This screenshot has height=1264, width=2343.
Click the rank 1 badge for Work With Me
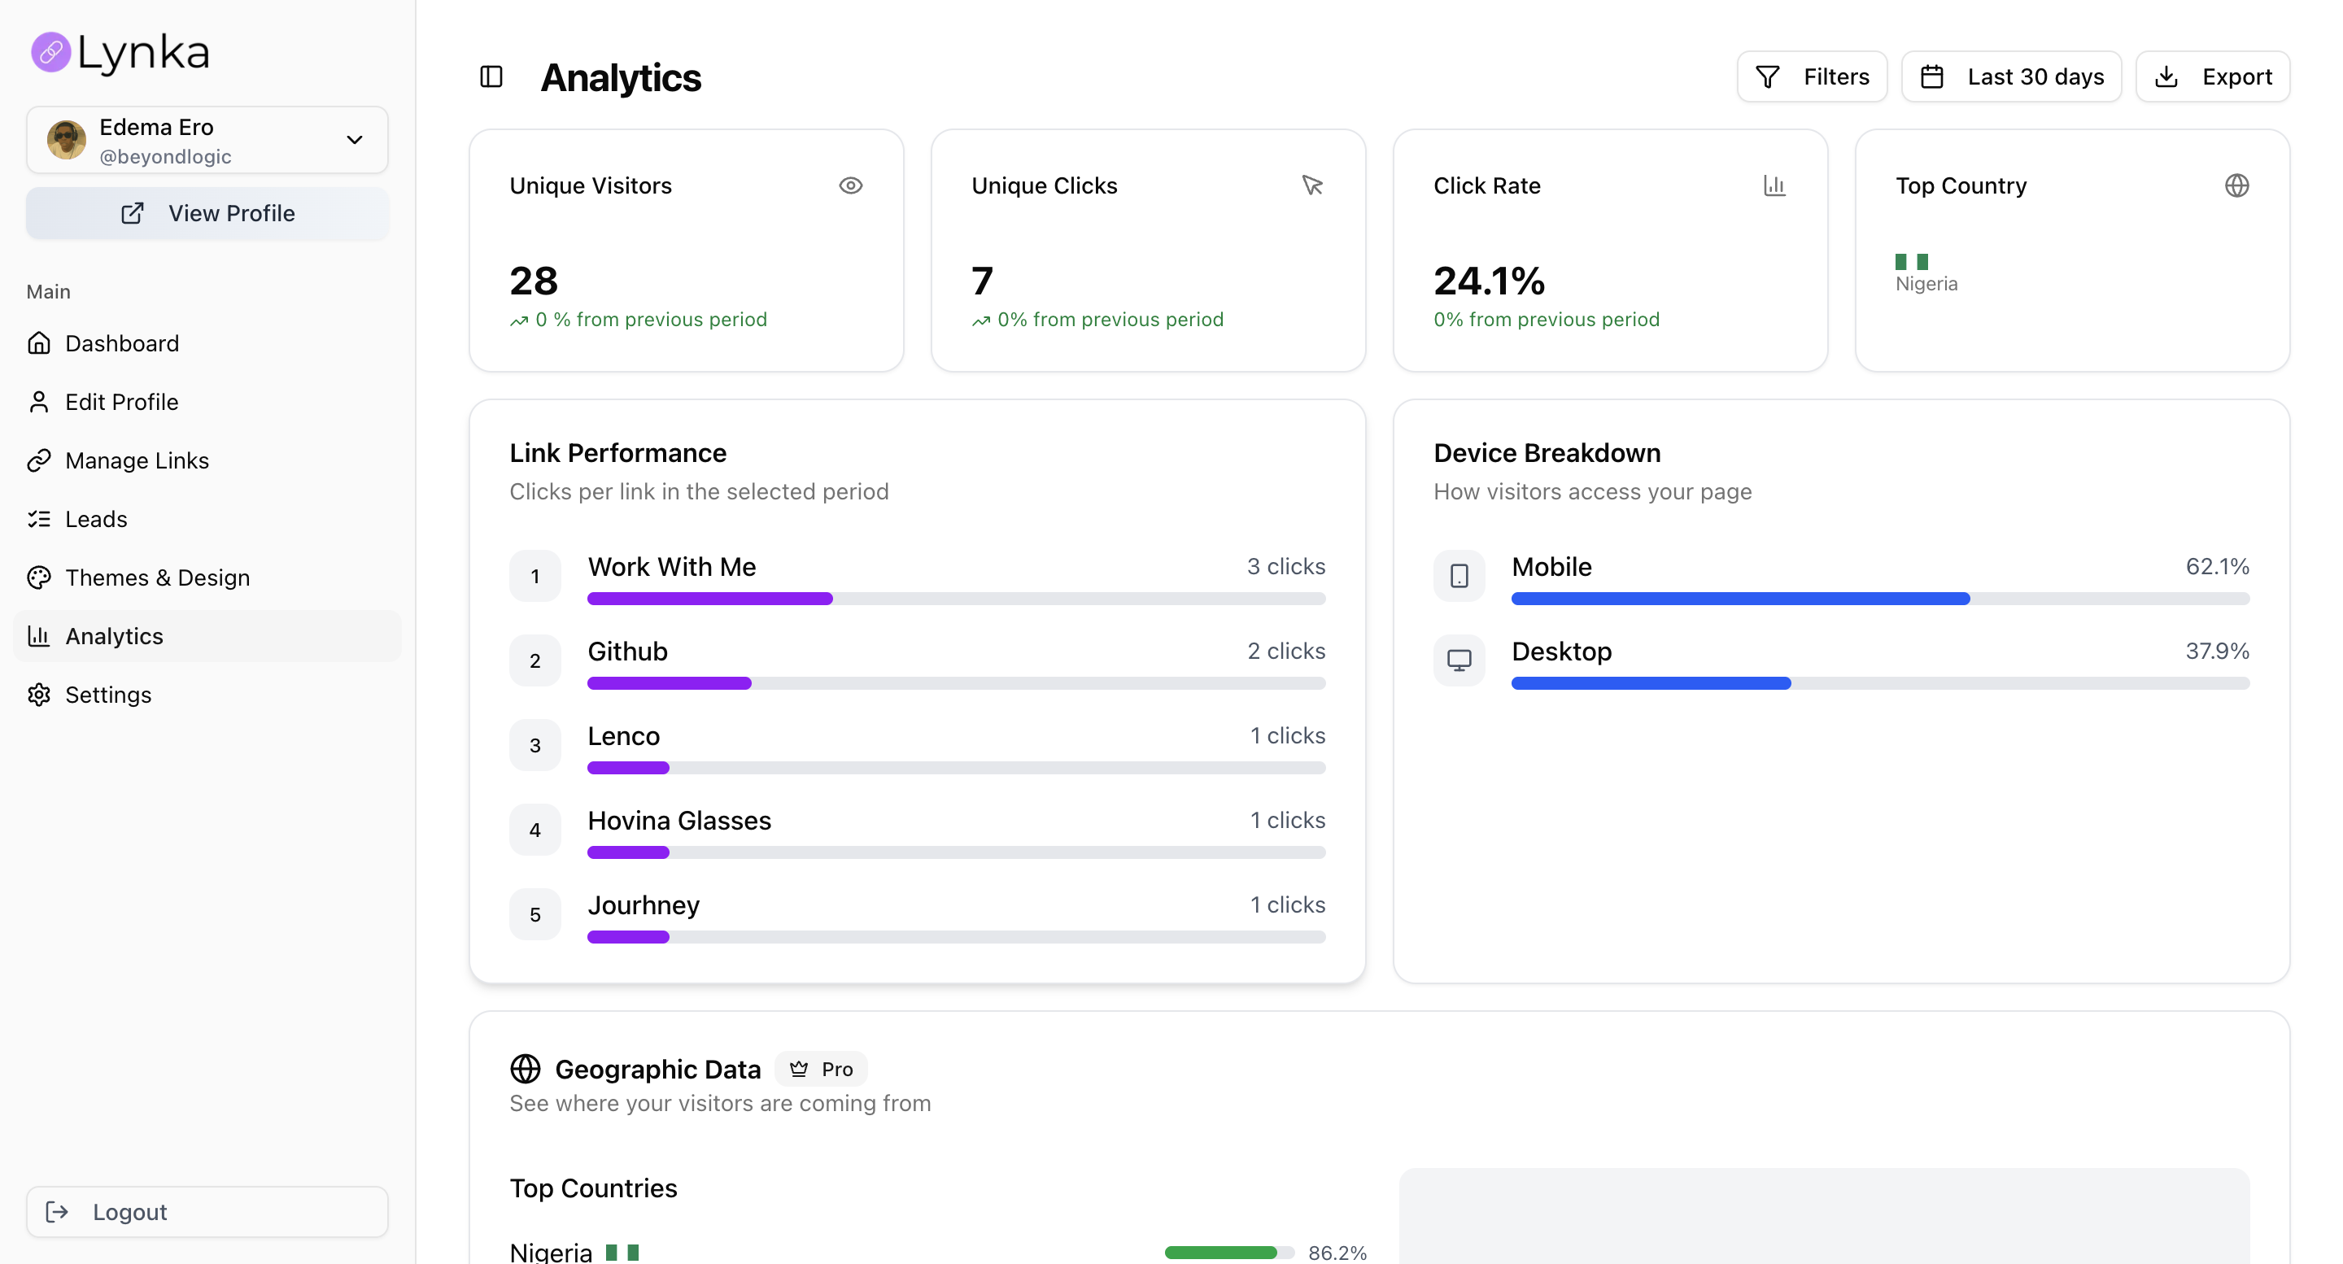(534, 576)
